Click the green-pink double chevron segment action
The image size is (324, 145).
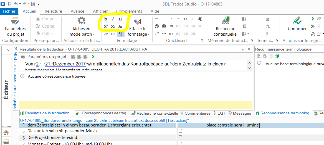[x=313, y=26]
